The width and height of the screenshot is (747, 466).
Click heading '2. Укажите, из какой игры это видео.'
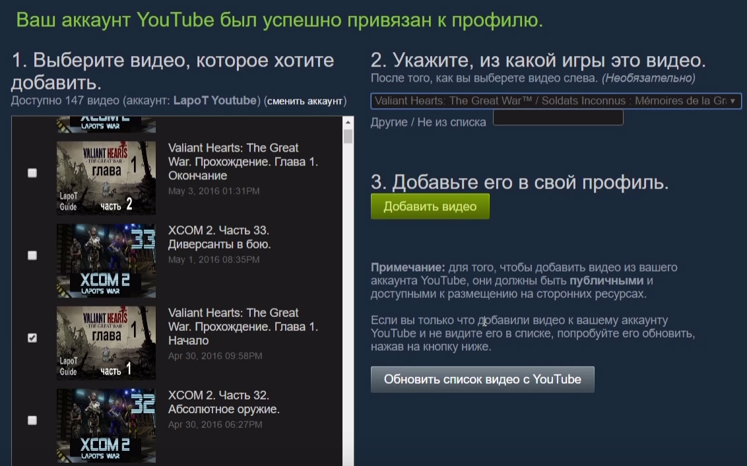pos(538,61)
